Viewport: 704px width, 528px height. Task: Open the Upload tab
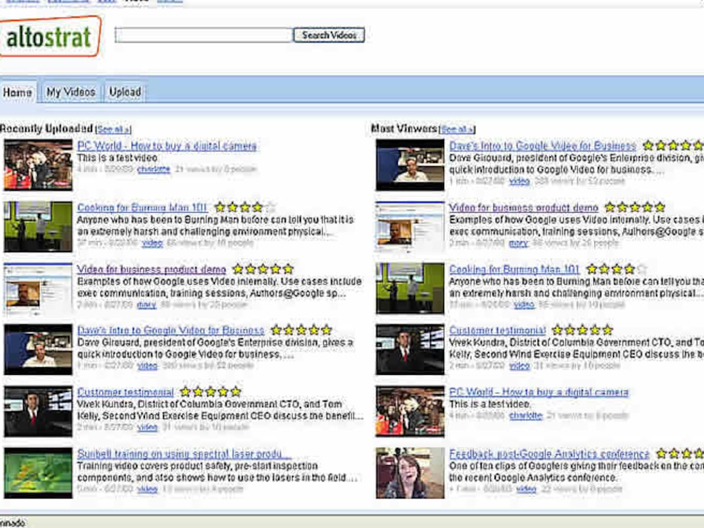125,92
